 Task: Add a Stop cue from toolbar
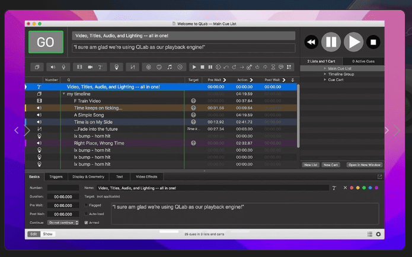(x=202, y=67)
